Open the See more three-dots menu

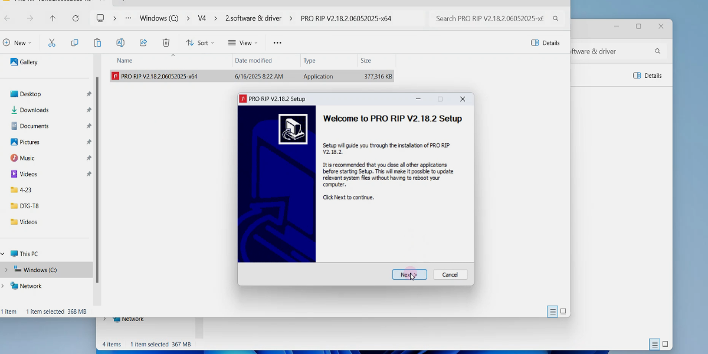(277, 42)
